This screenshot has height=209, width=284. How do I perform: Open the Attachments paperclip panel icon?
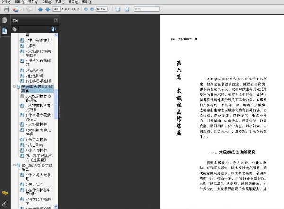(5, 204)
